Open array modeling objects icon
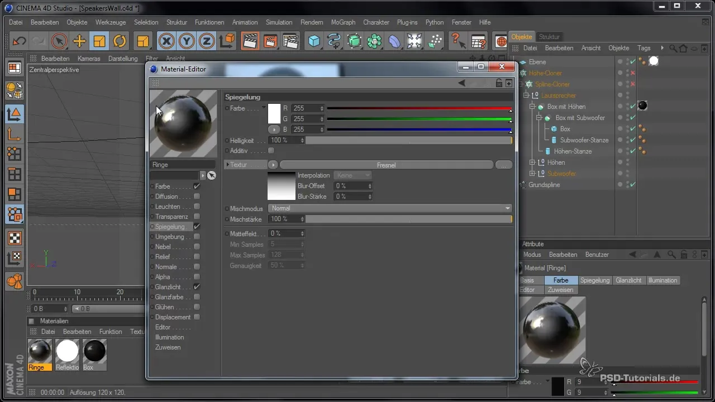Viewport: 715px width, 402px height. 374,41
